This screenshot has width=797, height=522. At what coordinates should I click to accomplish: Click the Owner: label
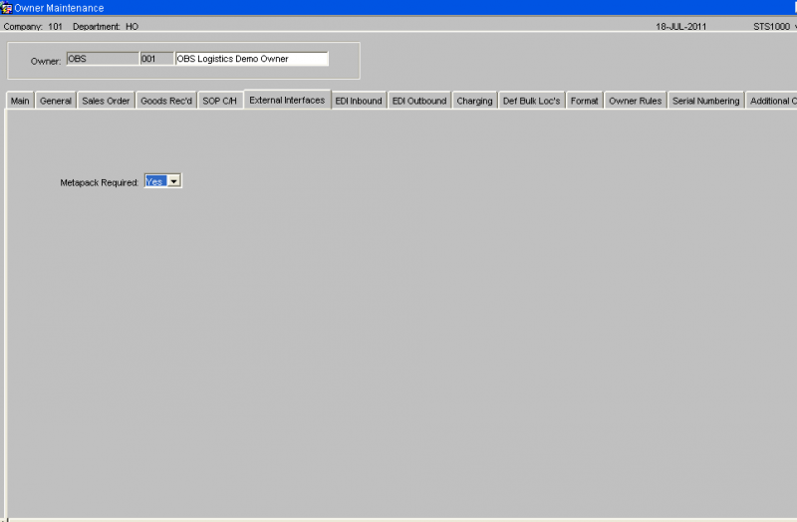[46, 61]
